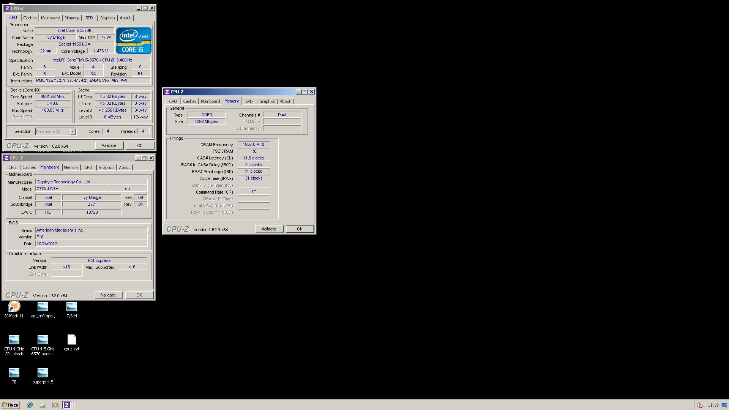Click OK in the Mainboard window
The image size is (729, 410).
pos(139,295)
